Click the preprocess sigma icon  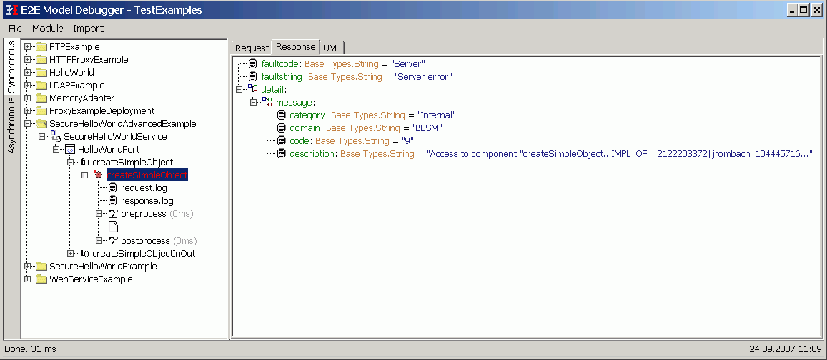tap(112, 214)
